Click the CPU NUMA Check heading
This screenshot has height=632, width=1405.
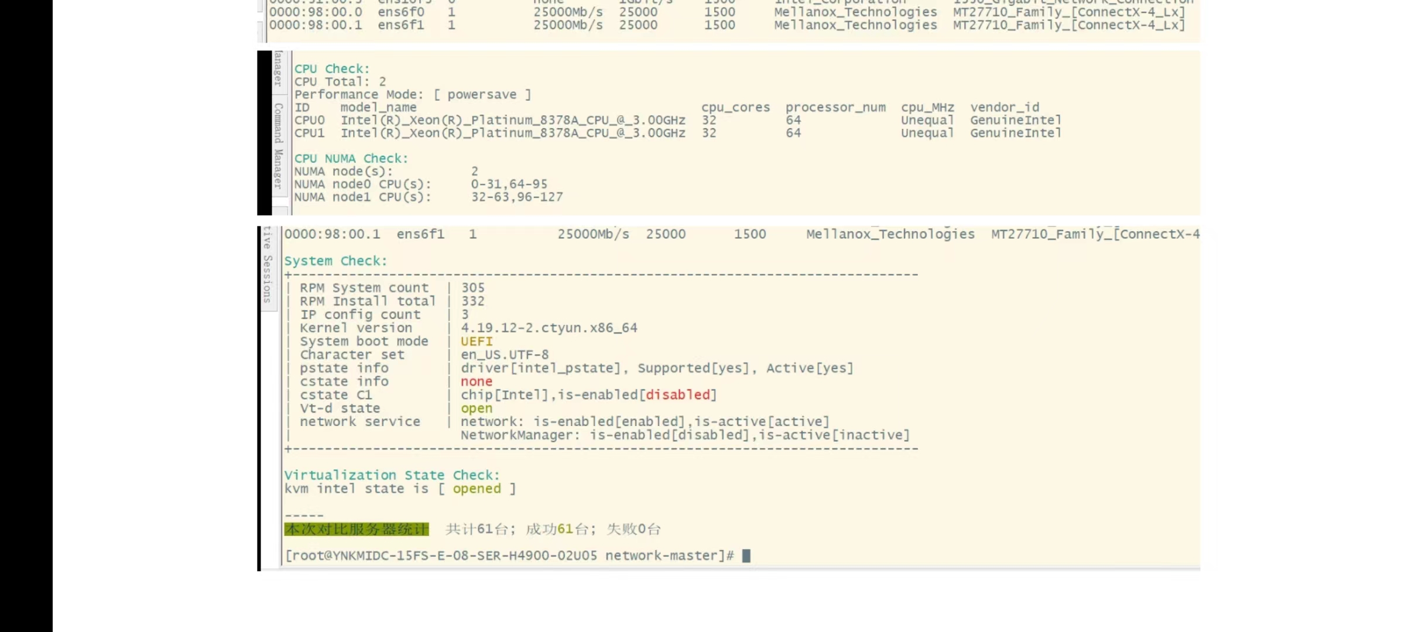[351, 159]
